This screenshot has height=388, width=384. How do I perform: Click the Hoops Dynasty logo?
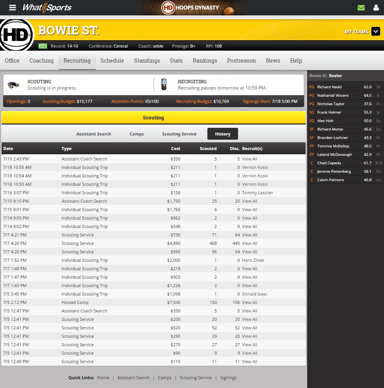pos(190,8)
